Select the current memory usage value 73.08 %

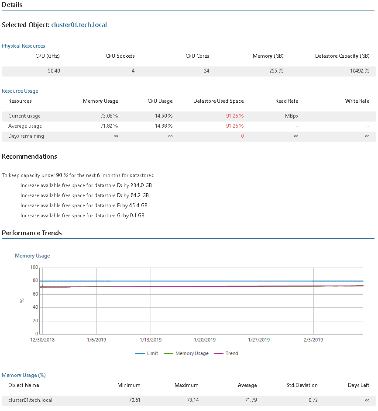click(109, 116)
